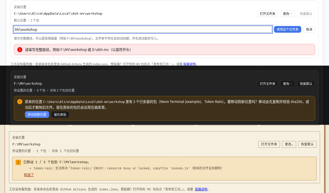Focus the path input containing MV\workshop
The image size is (329, 193).
[143, 29]
